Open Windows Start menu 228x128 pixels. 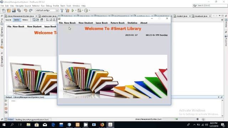click(x=4, y=125)
